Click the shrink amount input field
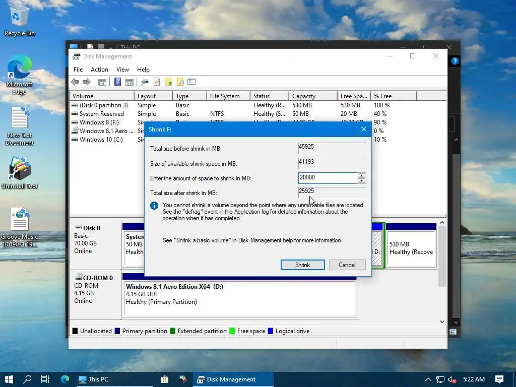This screenshot has width=516, height=387. point(328,178)
